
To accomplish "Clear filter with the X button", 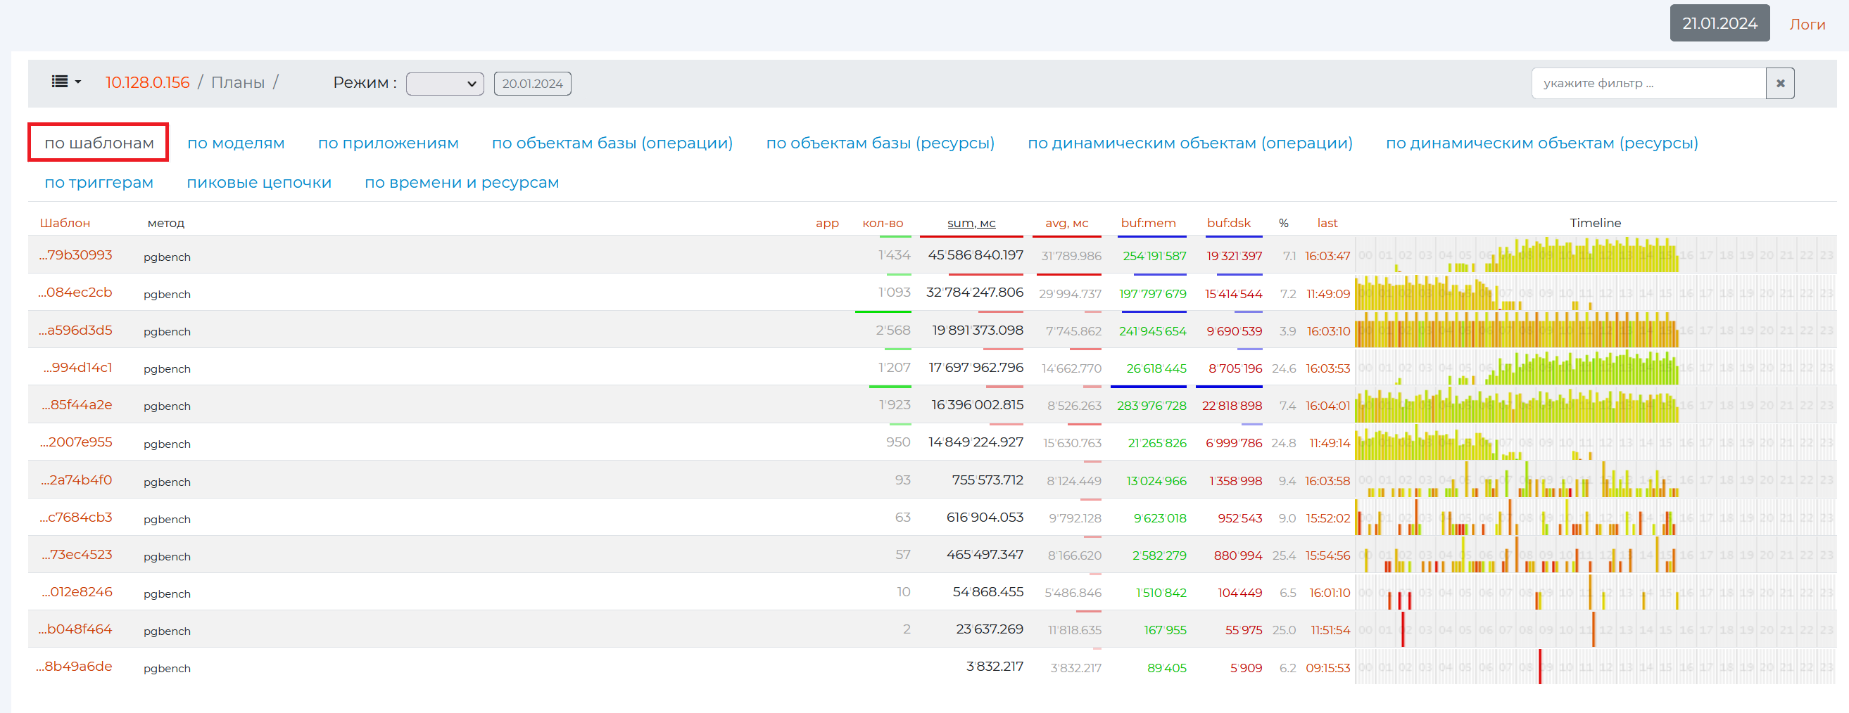I will point(1779,83).
